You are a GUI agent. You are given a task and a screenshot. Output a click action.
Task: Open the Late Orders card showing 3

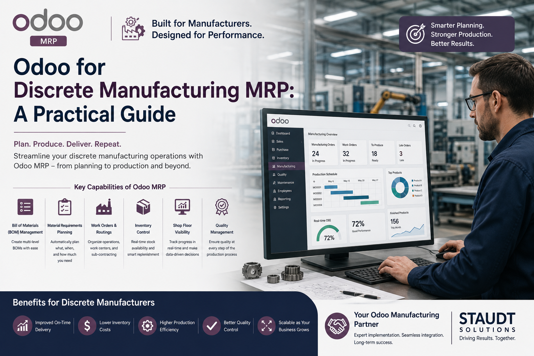tap(410, 152)
